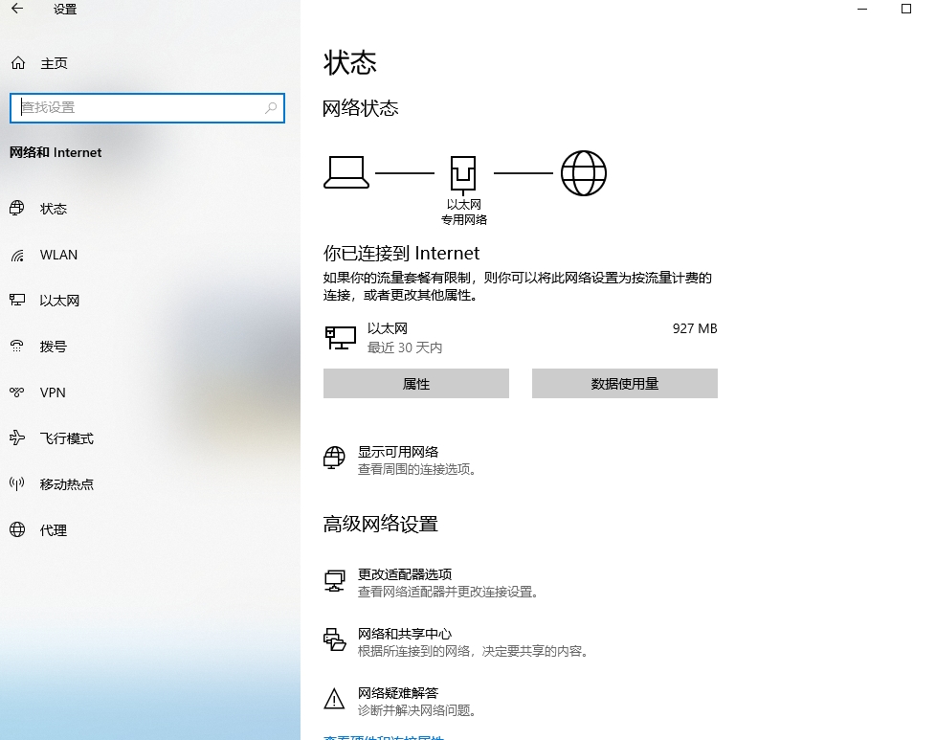Open 显示可用网络 link
936x740 pixels.
click(x=398, y=452)
